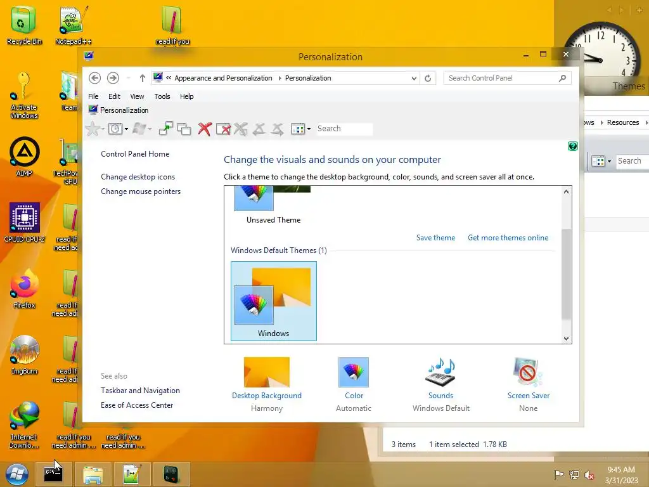Expand the view dropdown in background window
The width and height of the screenshot is (649, 487).
(609, 161)
